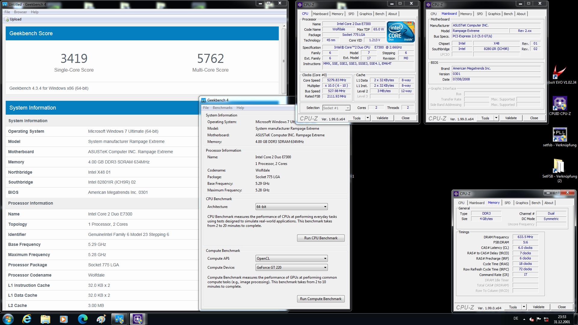Image resolution: width=578 pixels, height=325 pixels.
Task: Click the DRAM Frequency 633.5 MHz value
Action: click(525, 237)
